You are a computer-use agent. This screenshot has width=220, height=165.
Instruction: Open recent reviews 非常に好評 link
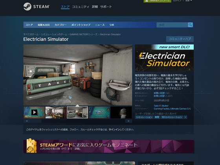coord(159,93)
